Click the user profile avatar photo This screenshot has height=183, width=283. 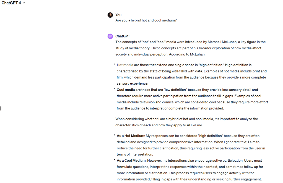(x=110, y=15)
